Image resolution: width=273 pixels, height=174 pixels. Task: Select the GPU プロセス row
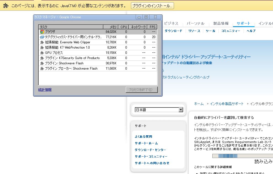tap(98, 53)
